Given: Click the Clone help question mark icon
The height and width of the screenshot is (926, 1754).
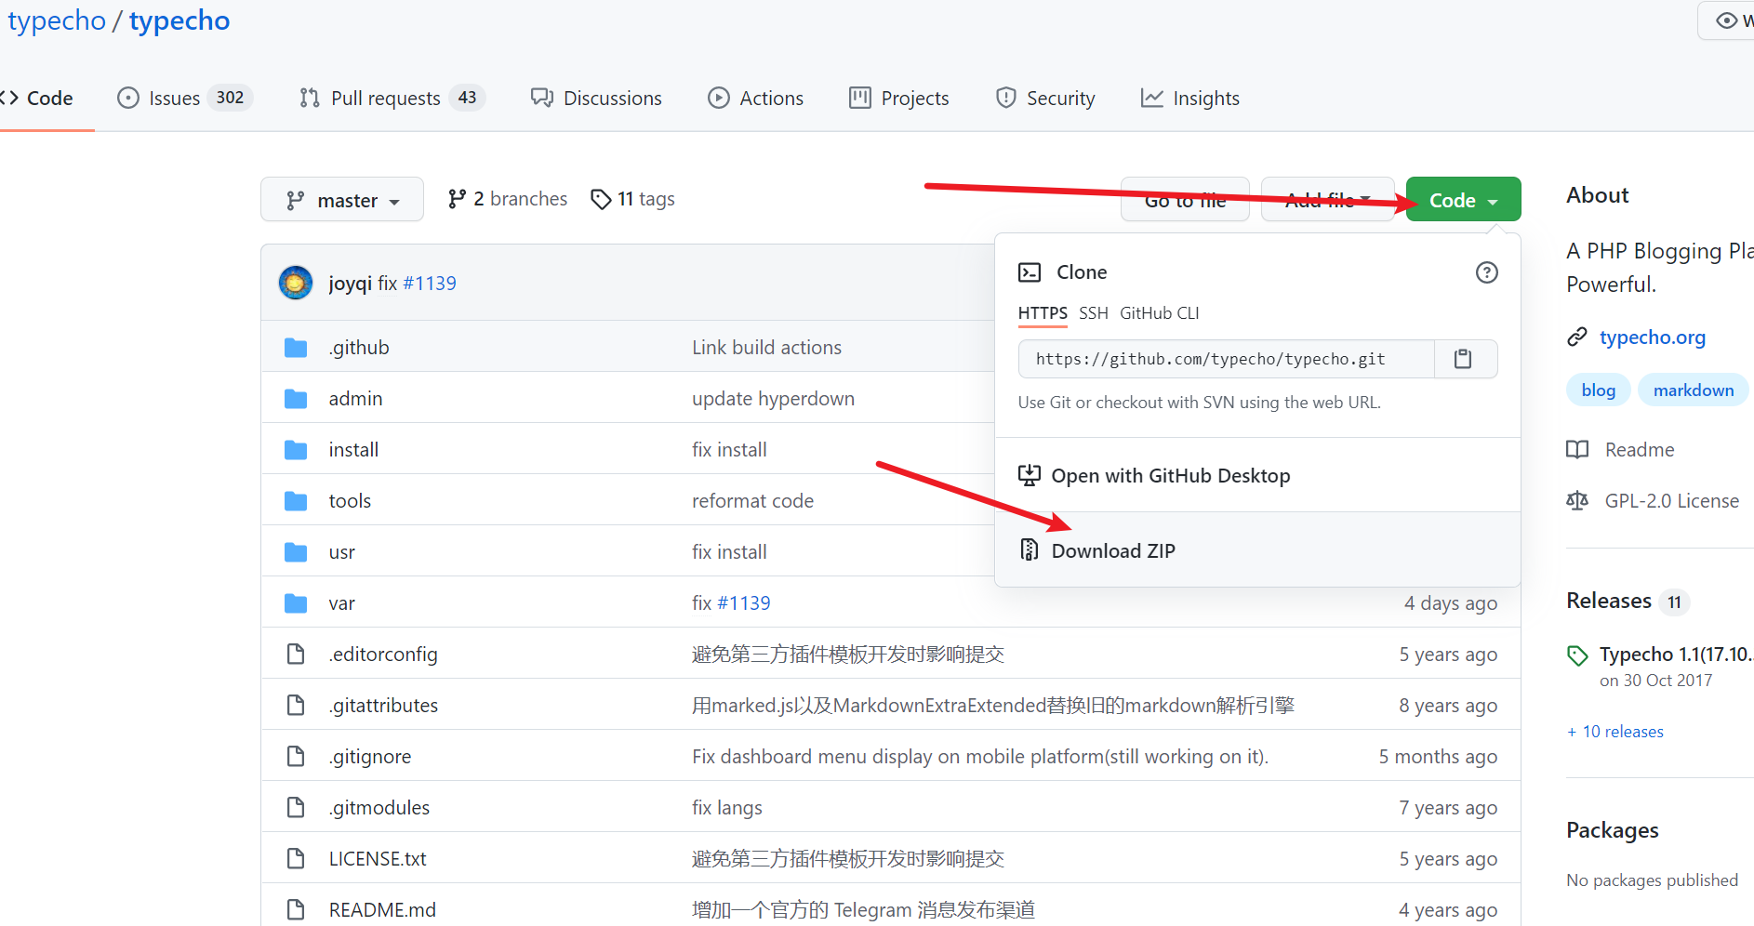Looking at the screenshot, I should click(x=1486, y=272).
